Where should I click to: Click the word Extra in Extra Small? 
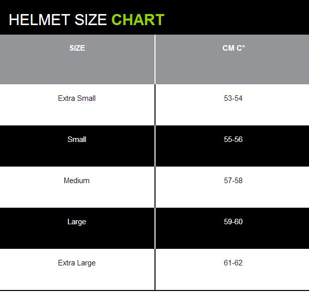pos(66,98)
